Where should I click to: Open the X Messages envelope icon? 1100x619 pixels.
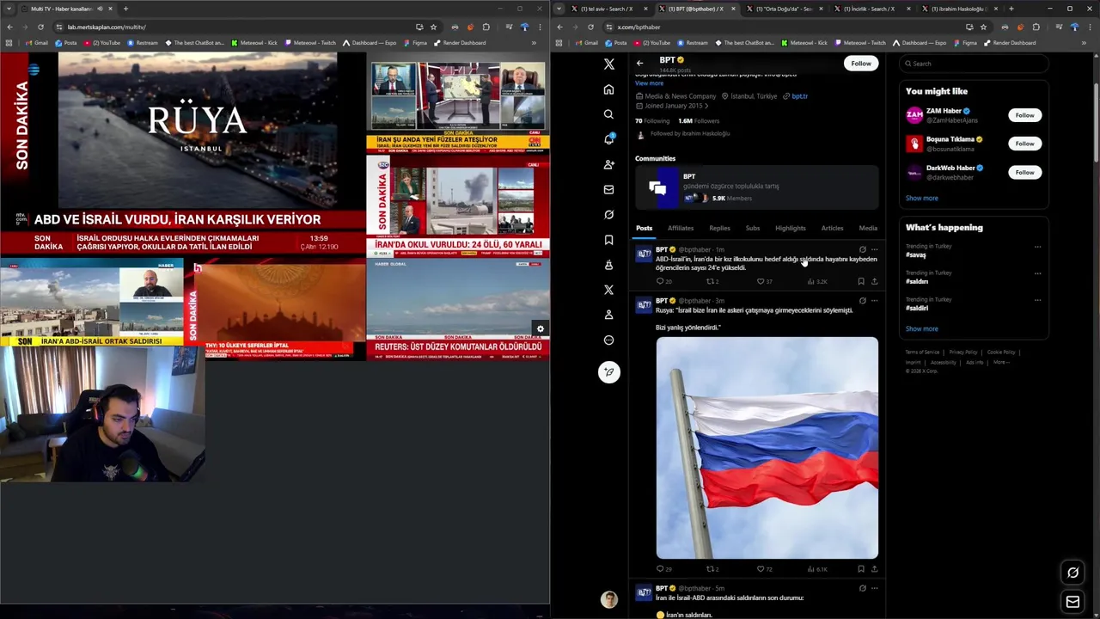coord(608,189)
